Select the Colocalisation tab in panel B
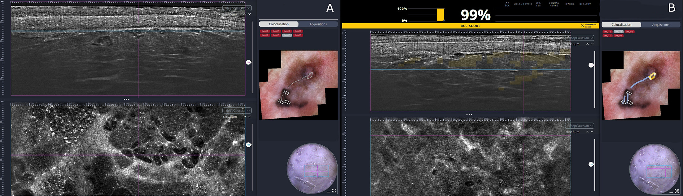Screen dimensions: 683x196 621,25
